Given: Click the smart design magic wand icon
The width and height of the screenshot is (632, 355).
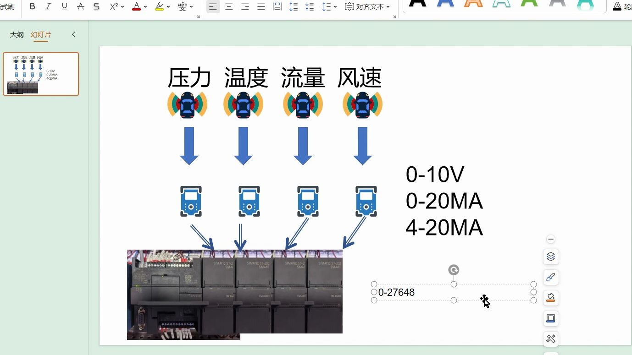Looking at the screenshot, I should point(550,339).
